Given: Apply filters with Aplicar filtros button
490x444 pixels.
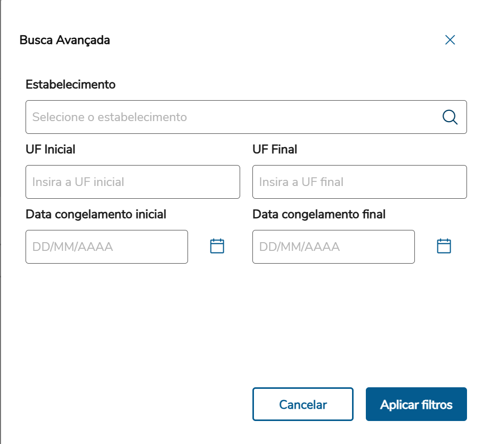Looking at the screenshot, I should coord(416,404).
